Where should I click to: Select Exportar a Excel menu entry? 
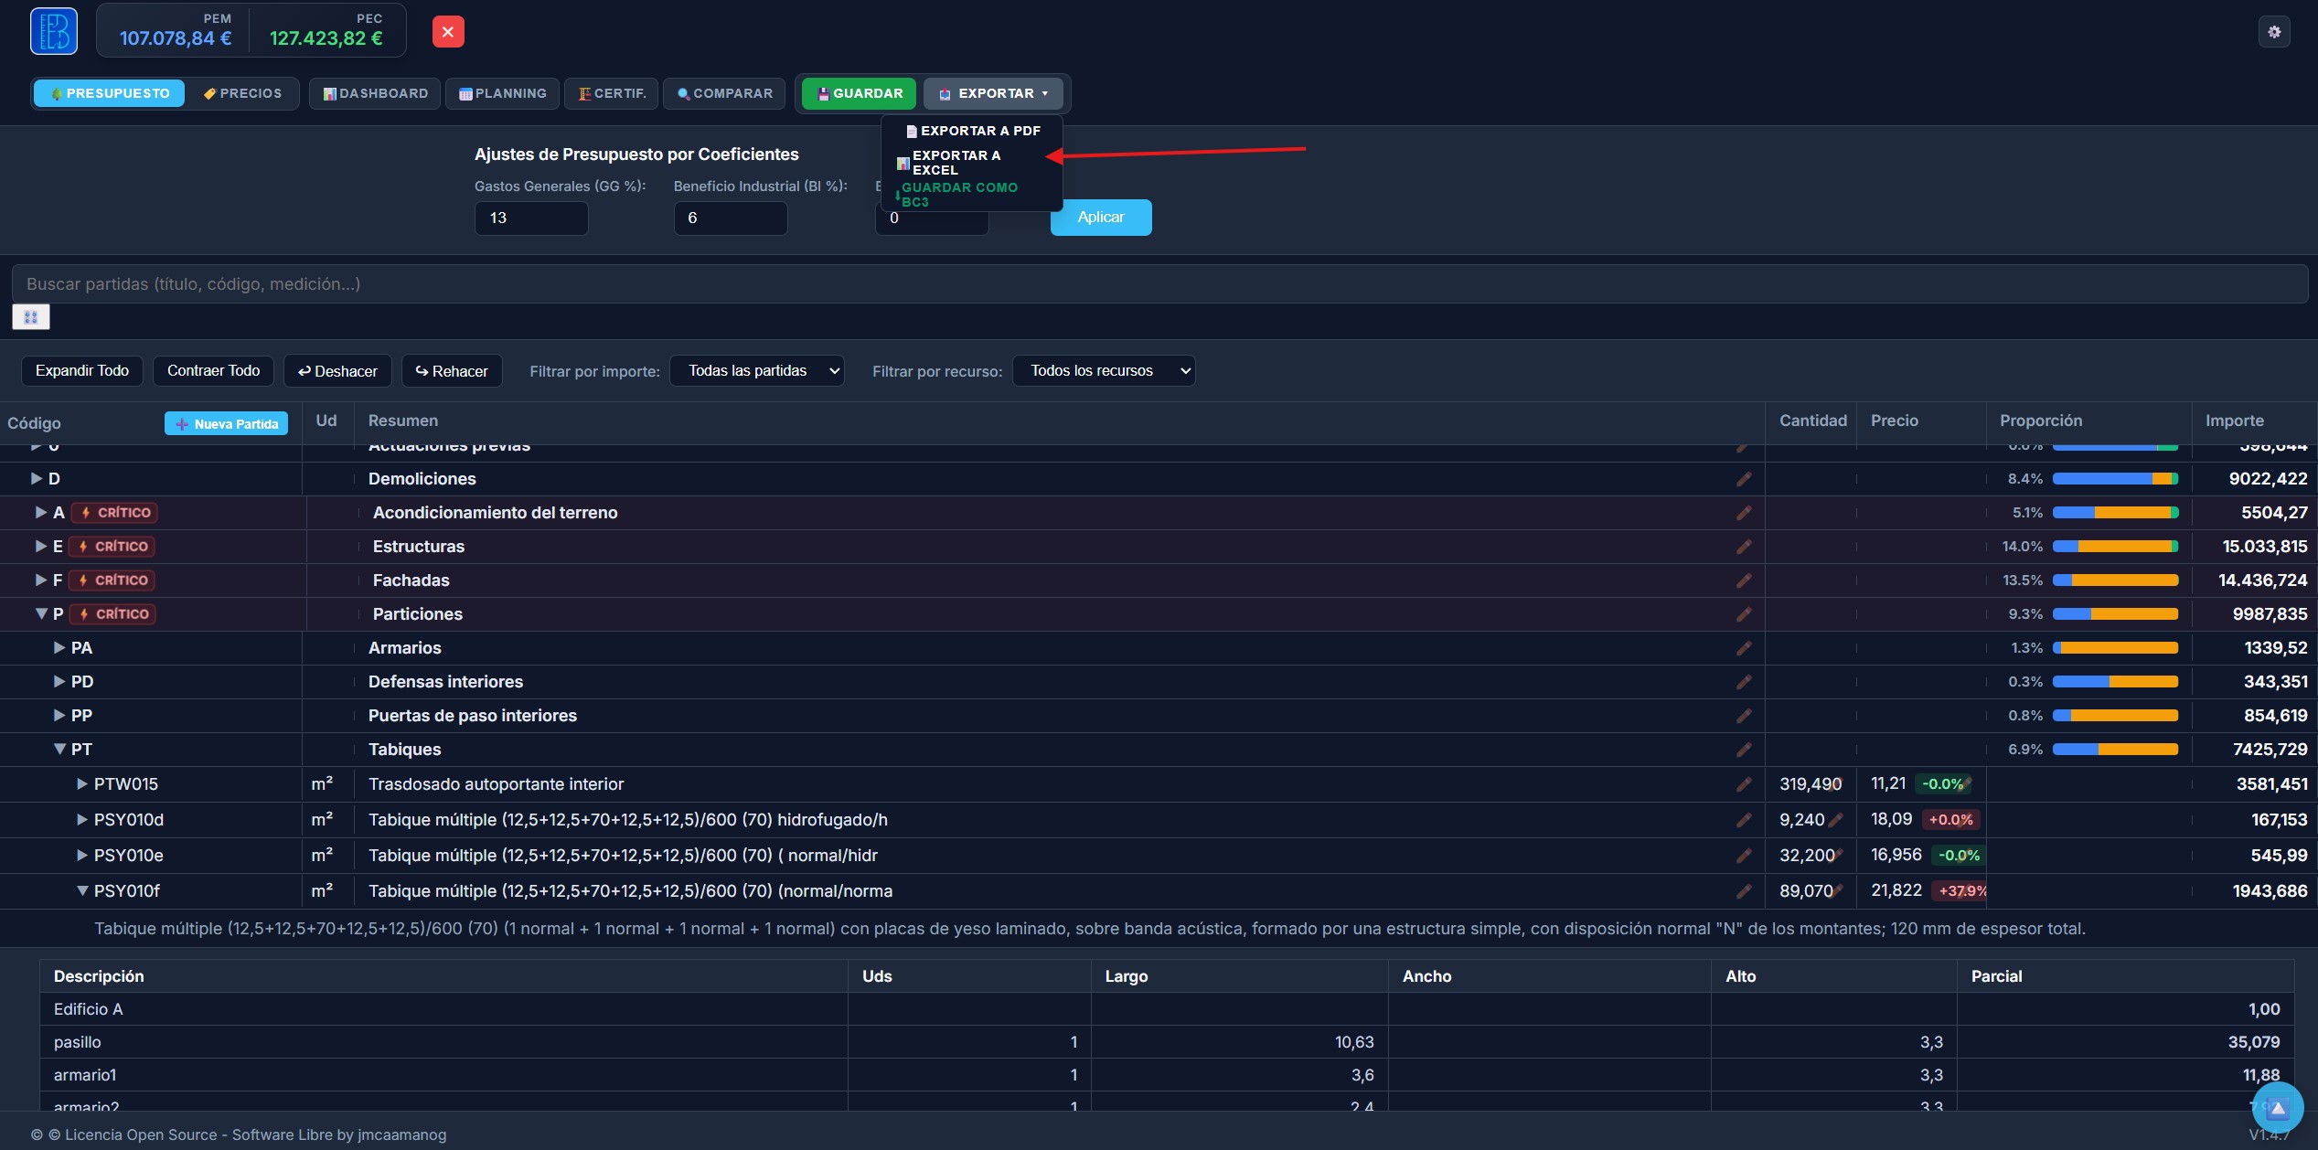[956, 163]
